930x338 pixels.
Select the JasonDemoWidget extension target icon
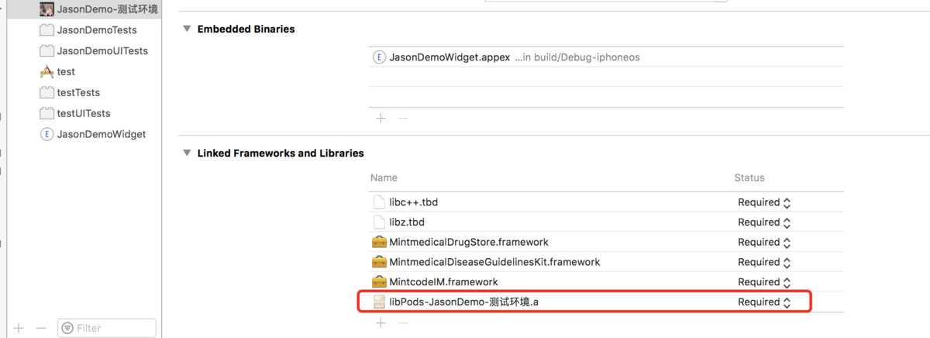(x=46, y=134)
